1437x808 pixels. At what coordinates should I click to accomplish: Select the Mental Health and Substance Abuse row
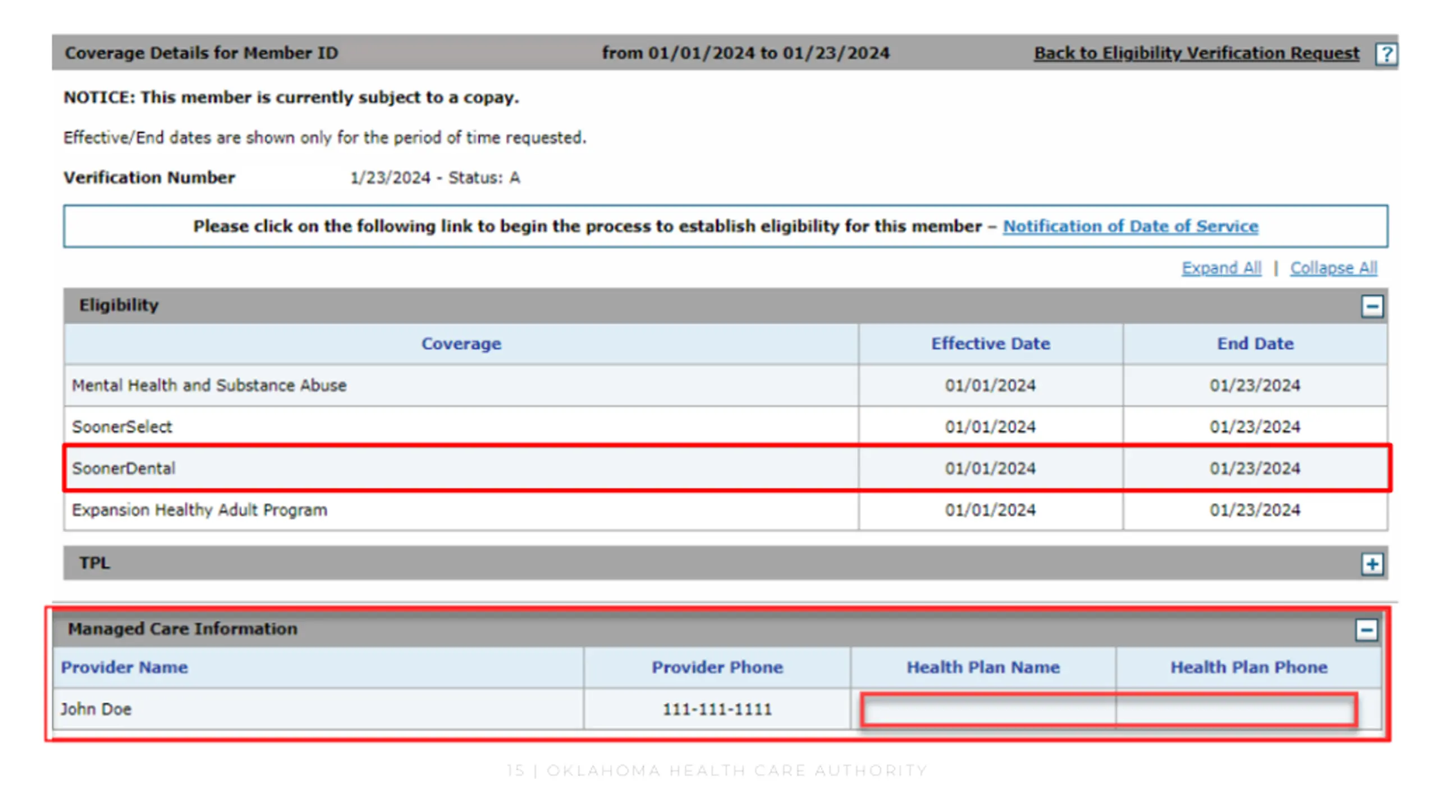[726, 385]
